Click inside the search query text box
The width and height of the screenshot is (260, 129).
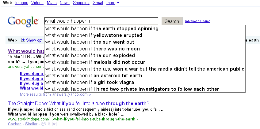(101, 21)
